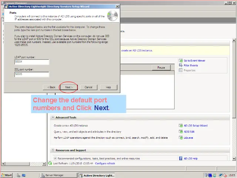Image resolution: width=237 pixels, height=178 pixels.
Task: Click the blue monitor tray icon
Action: tap(210, 175)
